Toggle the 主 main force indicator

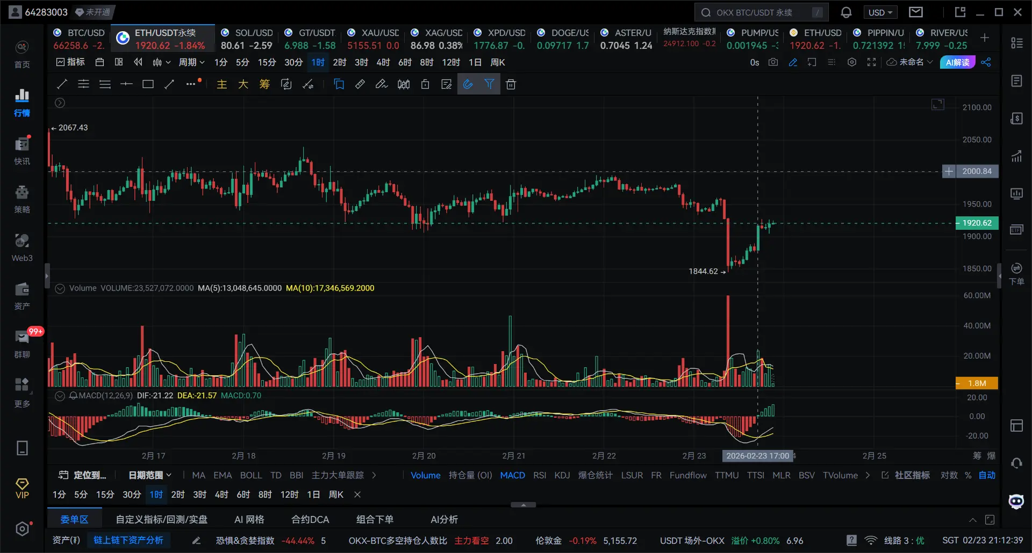point(221,84)
